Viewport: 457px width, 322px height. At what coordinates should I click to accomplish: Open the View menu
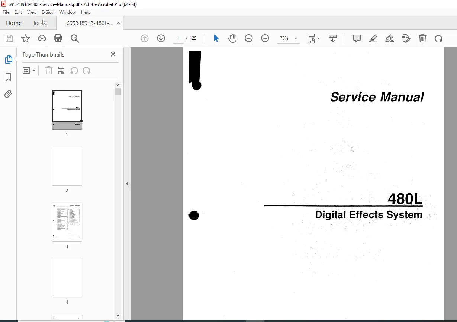pyautogui.click(x=32, y=12)
